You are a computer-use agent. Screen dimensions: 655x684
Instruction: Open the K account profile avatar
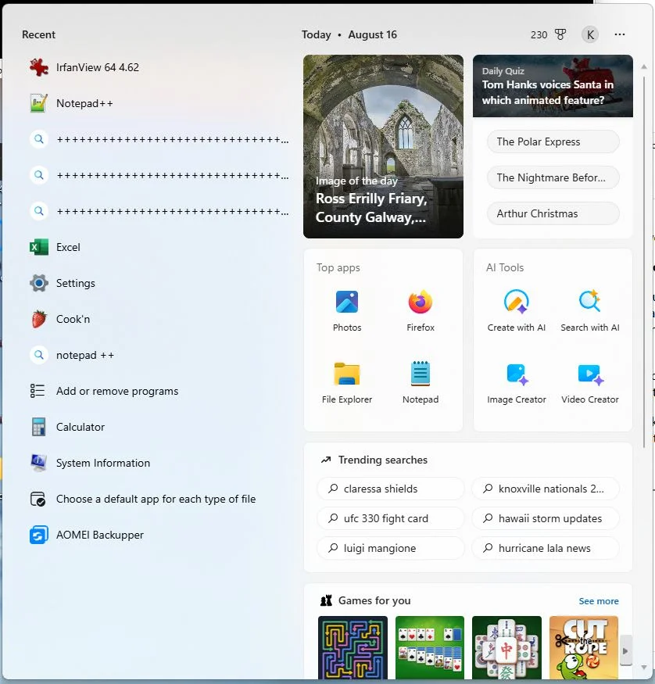[x=590, y=34]
